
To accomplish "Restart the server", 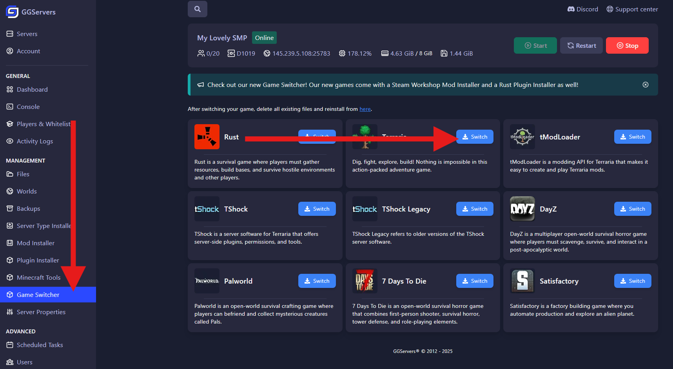I will pyautogui.click(x=581, y=45).
